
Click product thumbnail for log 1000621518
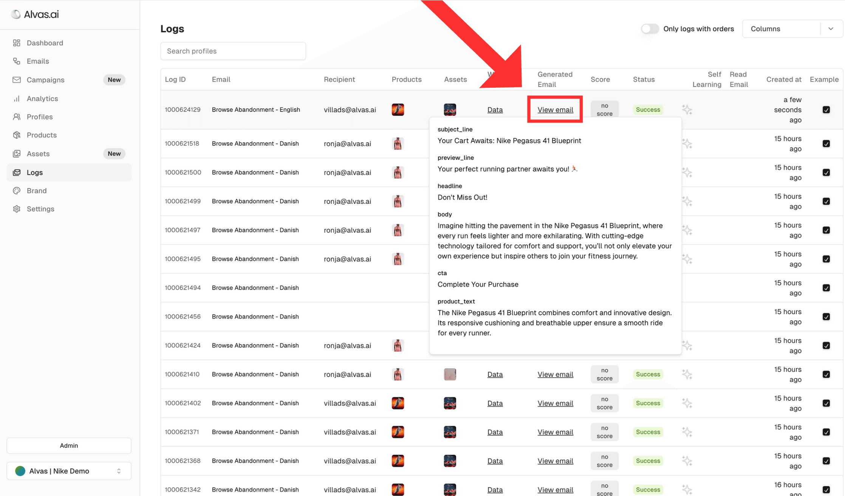pos(398,144)
